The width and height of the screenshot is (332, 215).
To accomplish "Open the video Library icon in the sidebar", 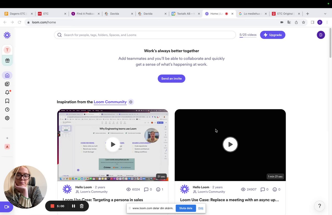I will 7,84.
